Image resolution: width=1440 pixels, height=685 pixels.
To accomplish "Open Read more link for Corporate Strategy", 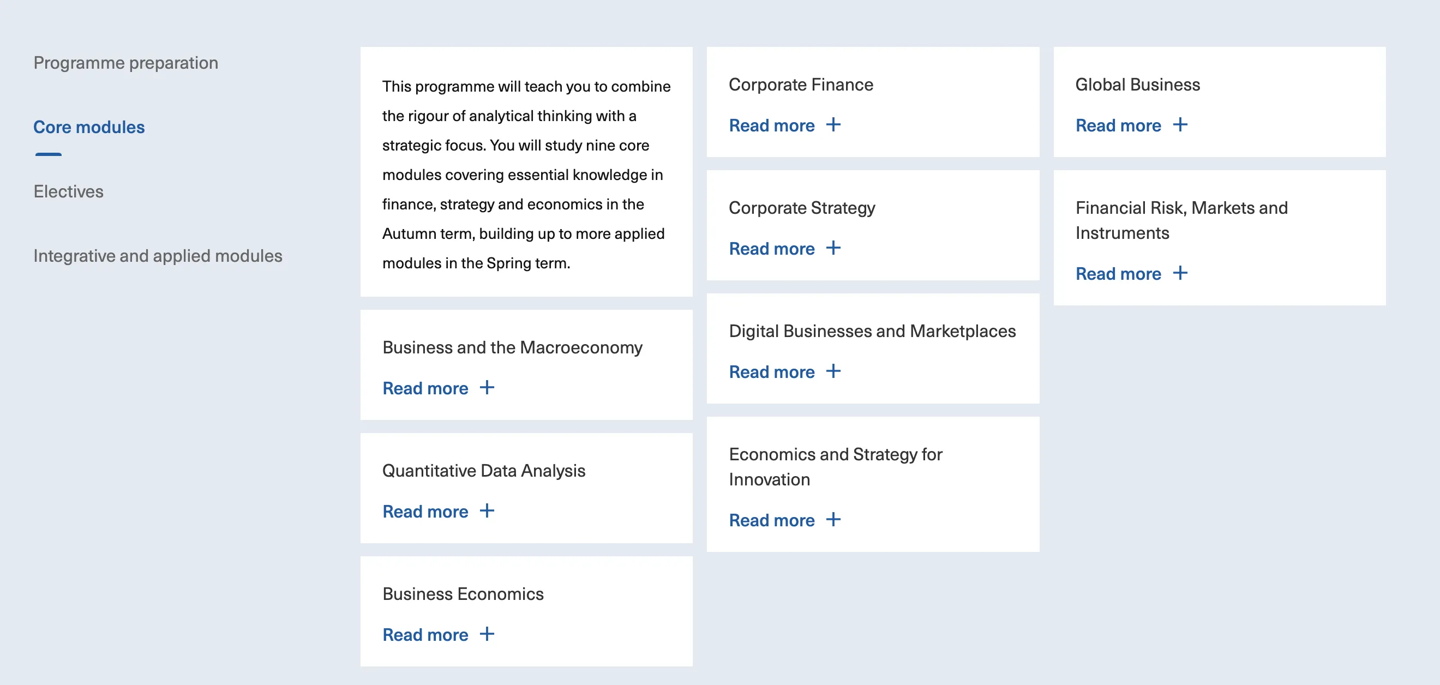I will pyautogui.click(x=771, y=249).
